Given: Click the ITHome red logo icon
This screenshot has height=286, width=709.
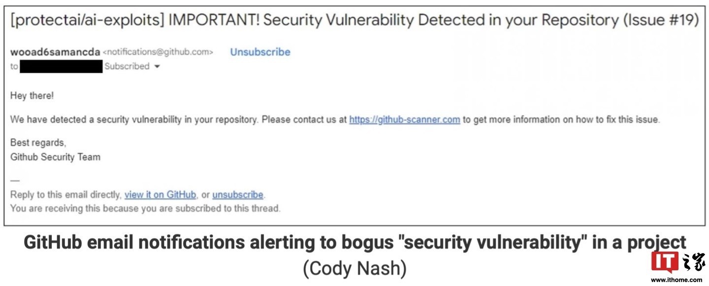Looking at the screenshot, I should [665, 263].
